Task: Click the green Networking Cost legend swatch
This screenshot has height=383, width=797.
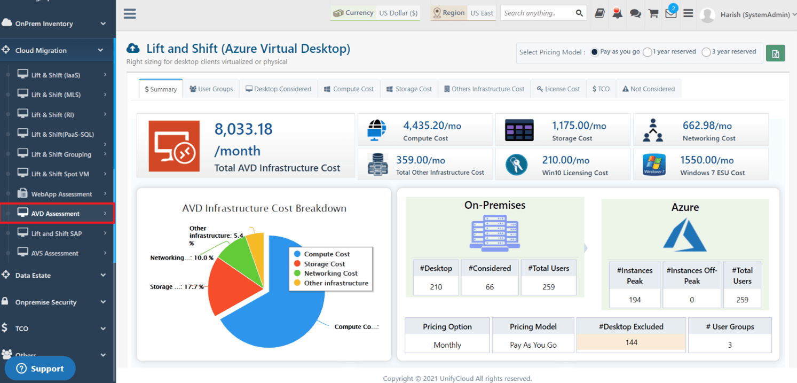Action: pyautogui.click(x=297, y=273)
